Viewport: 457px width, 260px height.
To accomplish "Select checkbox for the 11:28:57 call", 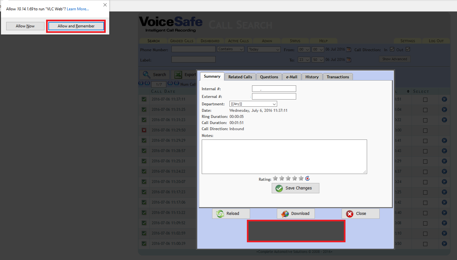I will pyautogui.click(x=425, y=151).
